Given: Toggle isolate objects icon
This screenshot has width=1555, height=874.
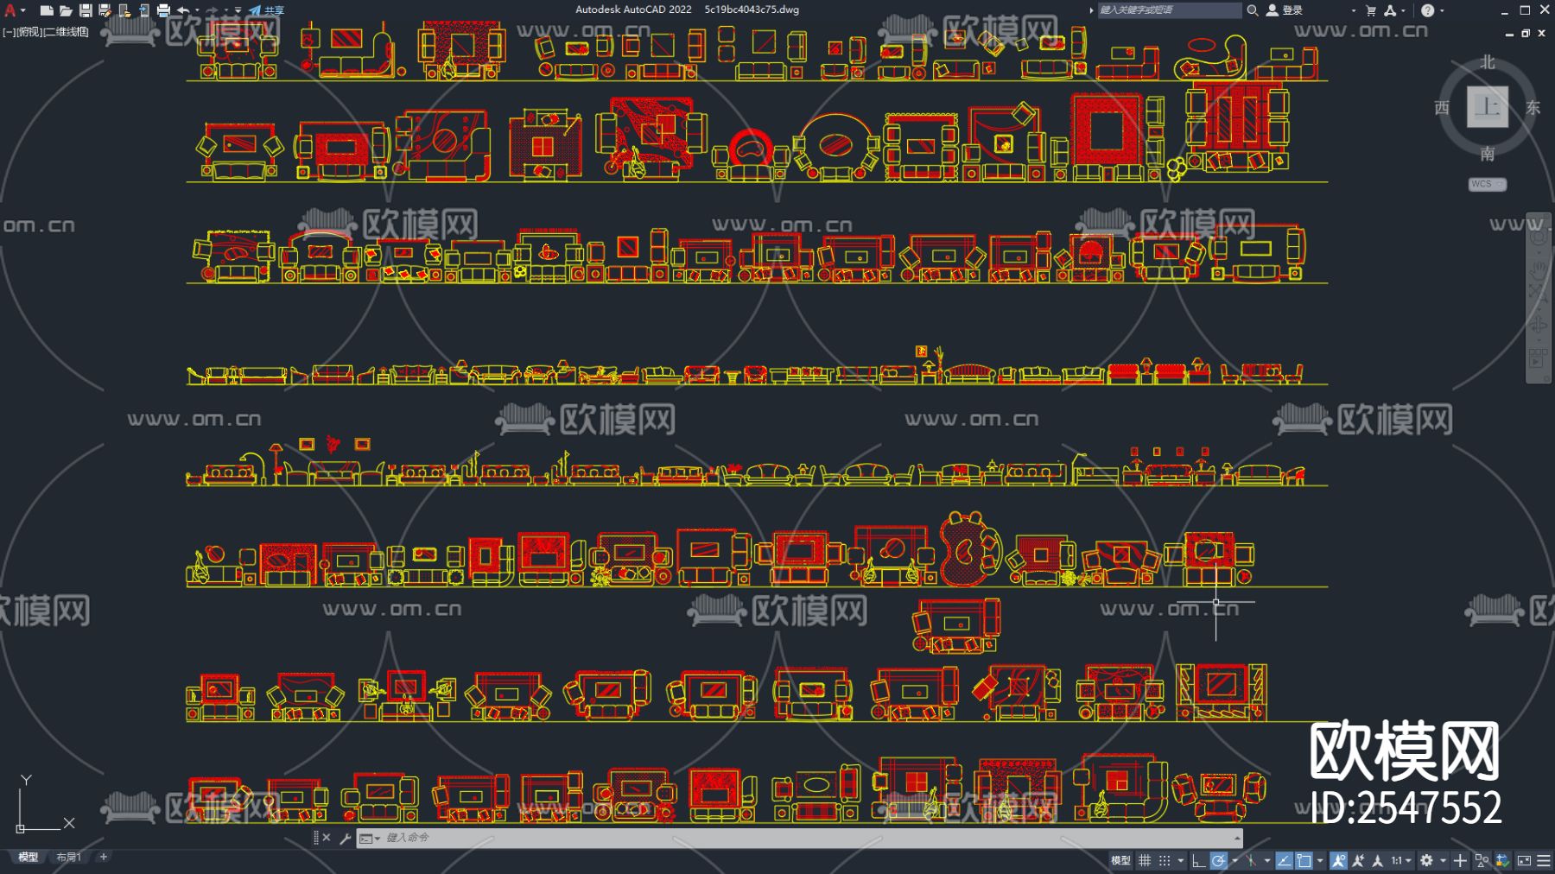Looking at the screenshot, I should [x=1482, y=861].
